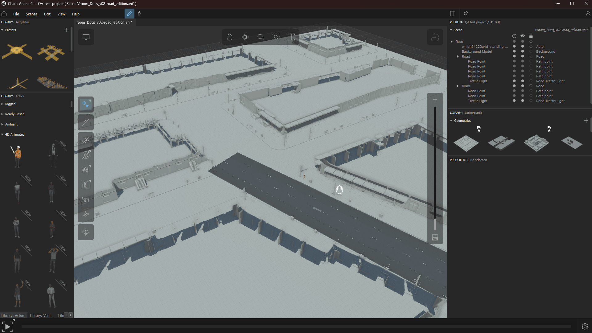Select the multi-point path tool

tap(86, 141)
